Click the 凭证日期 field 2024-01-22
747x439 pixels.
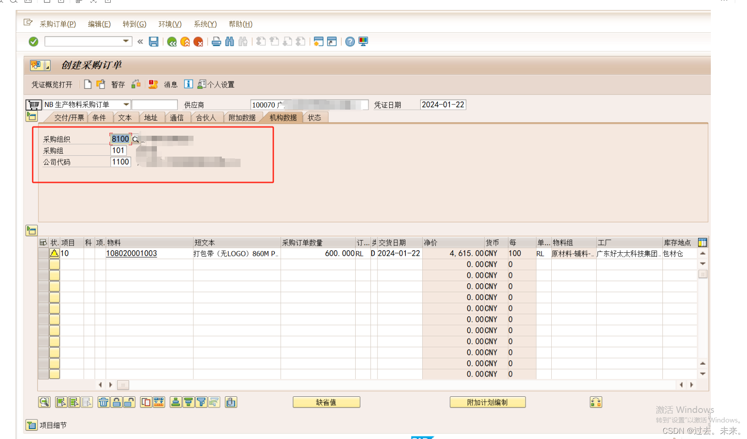pos(443,105)
